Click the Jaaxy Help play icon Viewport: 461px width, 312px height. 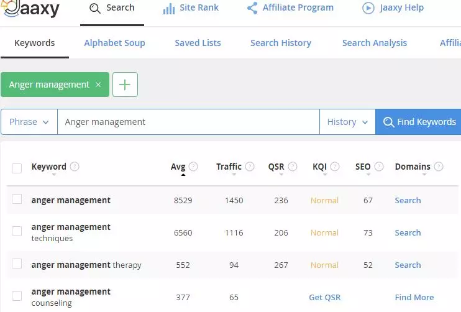[x=368, y=8]
